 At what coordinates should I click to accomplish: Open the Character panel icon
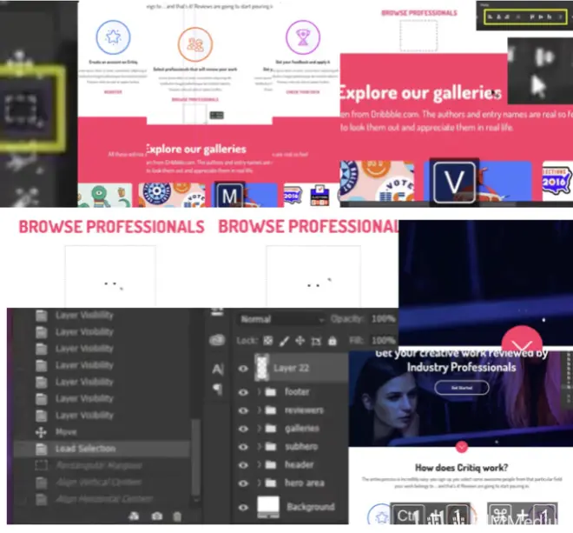(x=218, y=369)
